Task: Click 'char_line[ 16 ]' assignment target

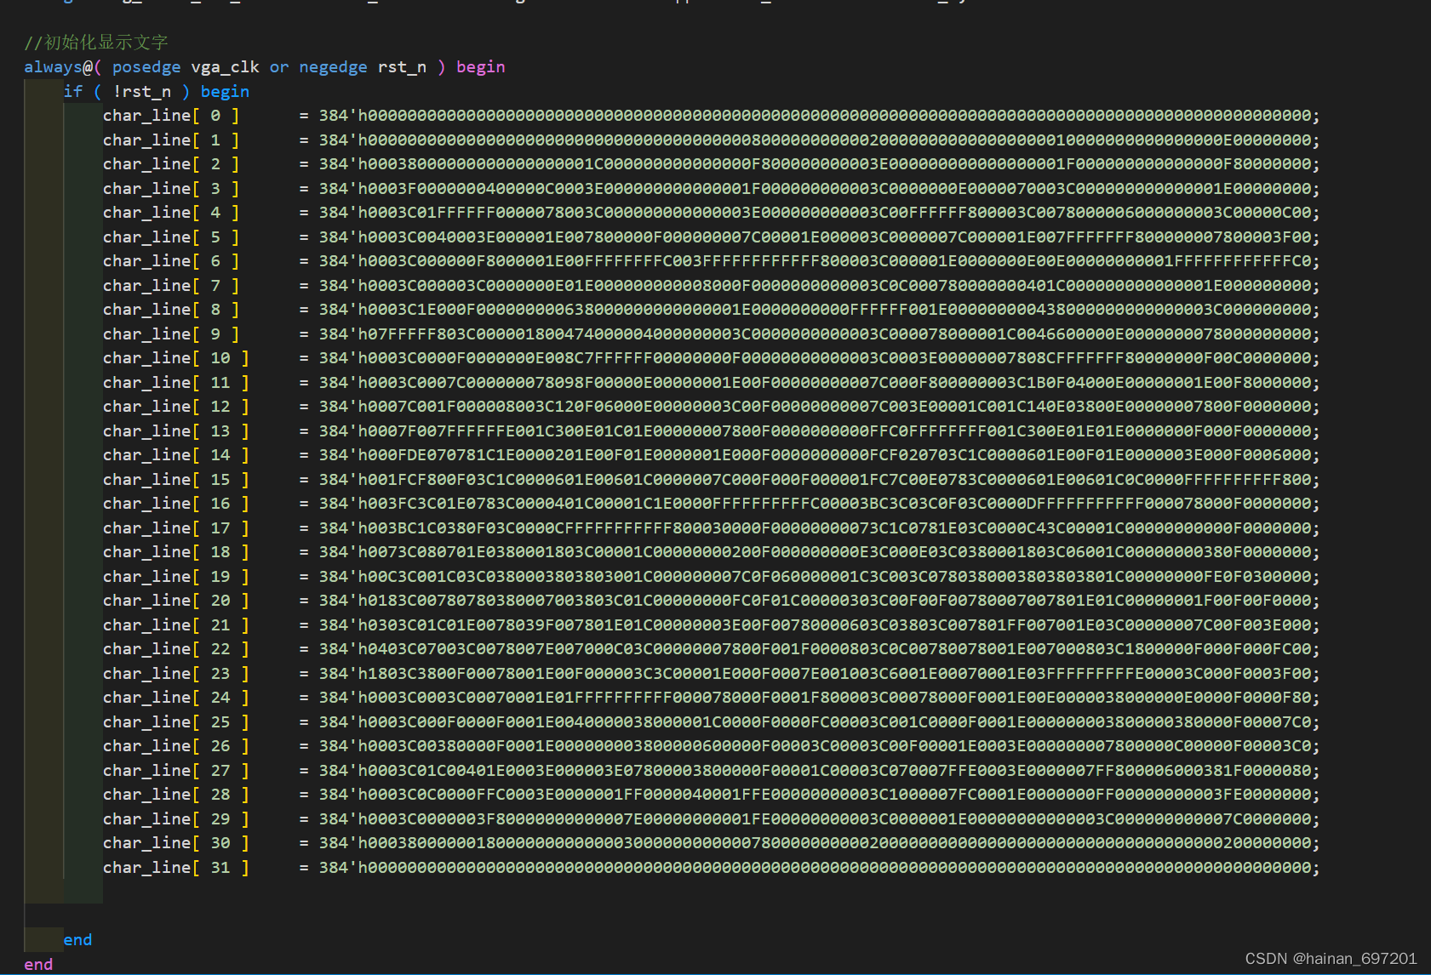Action: [176, 504]
